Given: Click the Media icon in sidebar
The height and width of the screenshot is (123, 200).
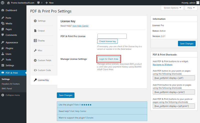Looking at the screenshot, I should 3,23.
